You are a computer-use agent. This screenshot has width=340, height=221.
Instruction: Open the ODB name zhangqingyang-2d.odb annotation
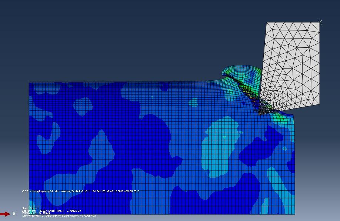41,191
